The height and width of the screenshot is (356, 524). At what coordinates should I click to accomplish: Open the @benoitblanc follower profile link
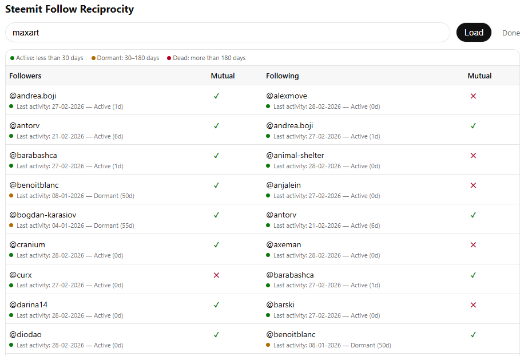(34, 185)
